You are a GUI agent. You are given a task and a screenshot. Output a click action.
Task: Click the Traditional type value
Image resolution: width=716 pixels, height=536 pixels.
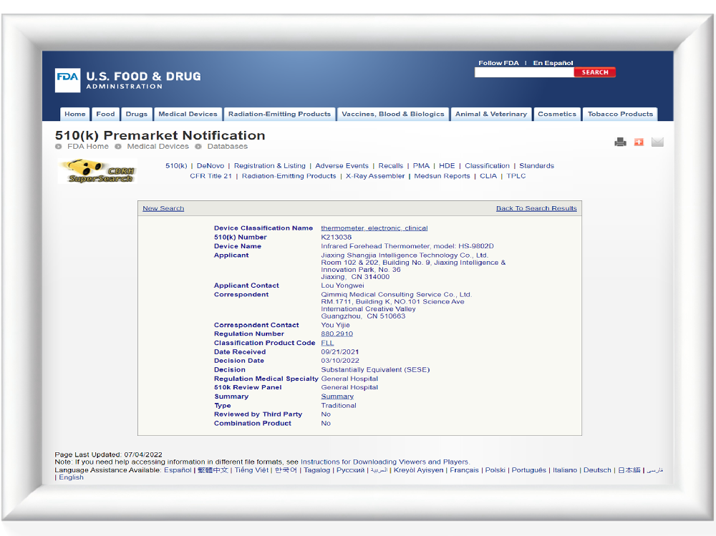click(339, 406)
